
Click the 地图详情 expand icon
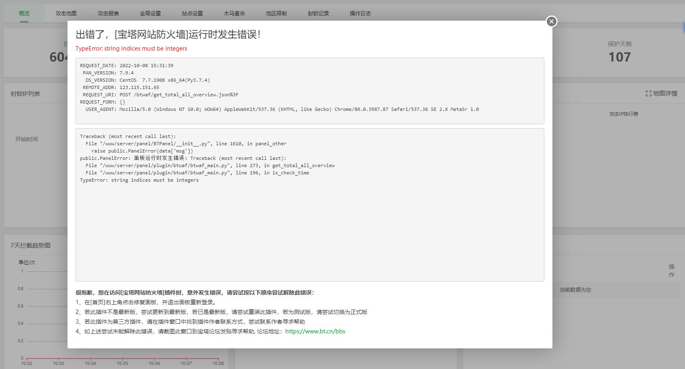(649, 93)
